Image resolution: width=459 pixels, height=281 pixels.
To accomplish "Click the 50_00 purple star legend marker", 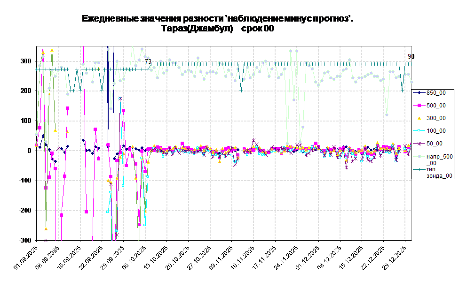I will [419, 144].
